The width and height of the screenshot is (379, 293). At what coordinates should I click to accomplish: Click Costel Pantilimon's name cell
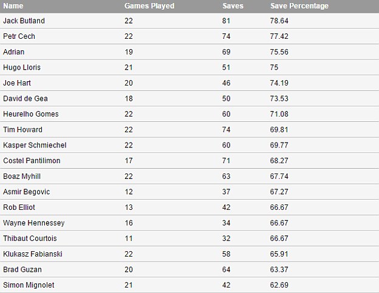[32, 161]
